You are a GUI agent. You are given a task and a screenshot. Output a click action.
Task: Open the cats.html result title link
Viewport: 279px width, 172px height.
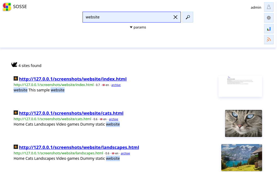pyautogui.click(x=71, y=113)
